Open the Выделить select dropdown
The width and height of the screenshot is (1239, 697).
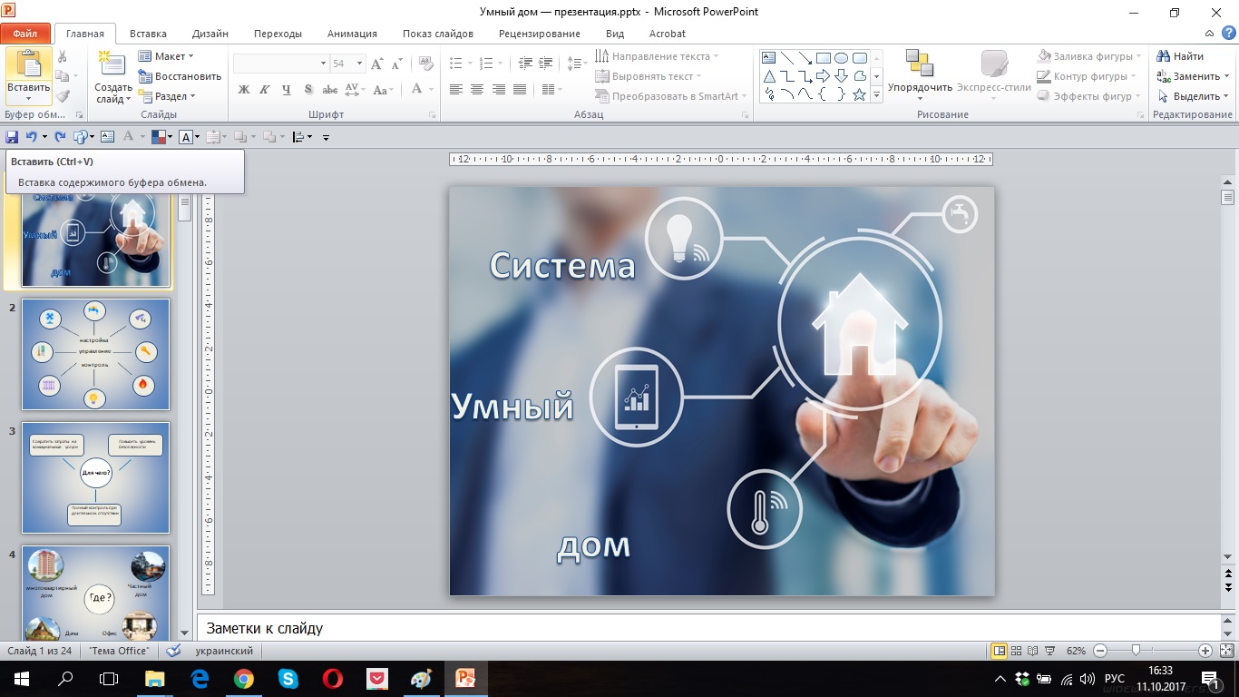[x=1193, y=96]
